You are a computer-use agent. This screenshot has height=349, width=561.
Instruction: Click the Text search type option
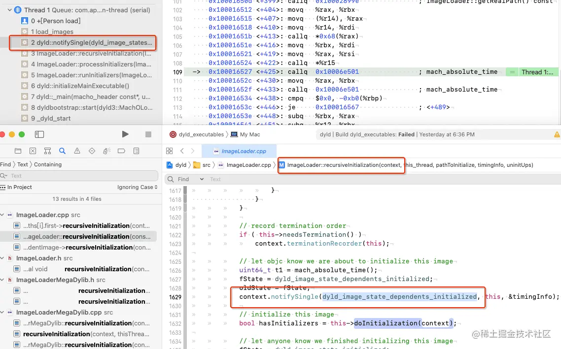pos(23,164)
